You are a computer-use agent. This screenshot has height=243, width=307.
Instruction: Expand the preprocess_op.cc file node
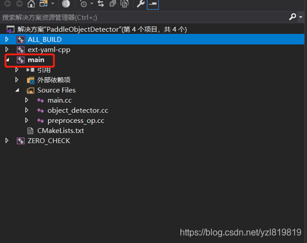[x=27, y=120]
